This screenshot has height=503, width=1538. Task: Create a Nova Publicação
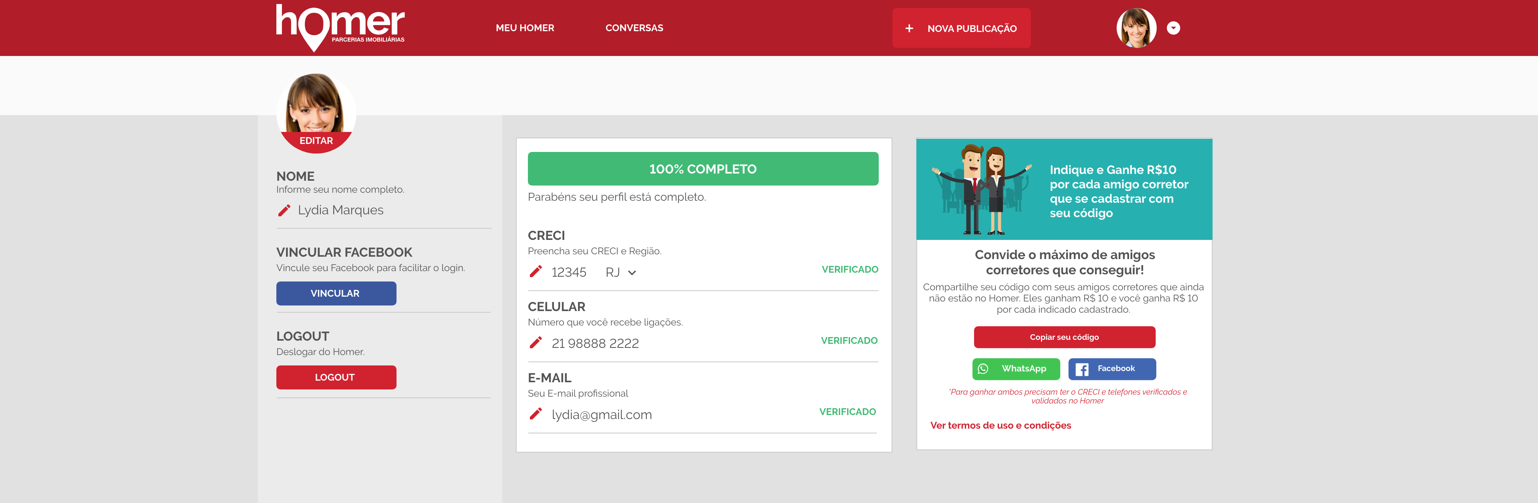pyautogui.click(x=961, y=28)
